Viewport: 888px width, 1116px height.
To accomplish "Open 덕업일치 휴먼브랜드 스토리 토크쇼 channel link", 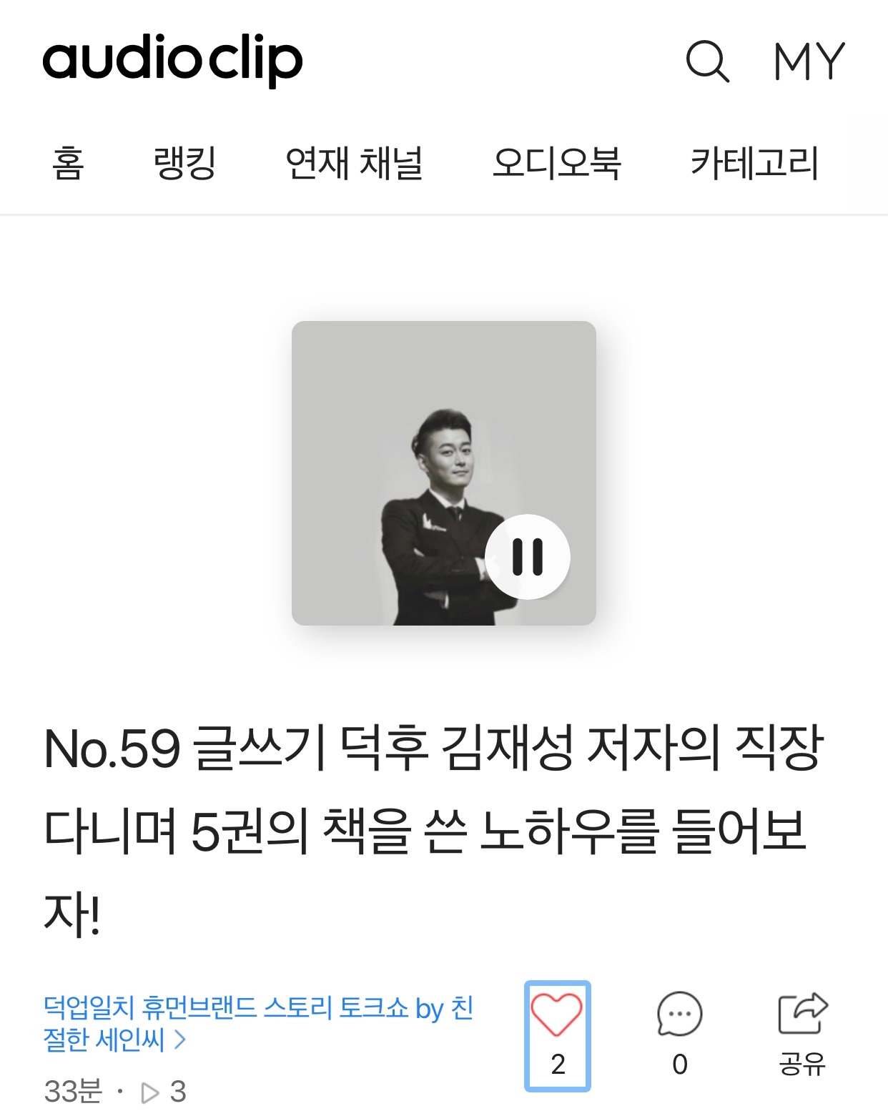I will [258, 1023].
